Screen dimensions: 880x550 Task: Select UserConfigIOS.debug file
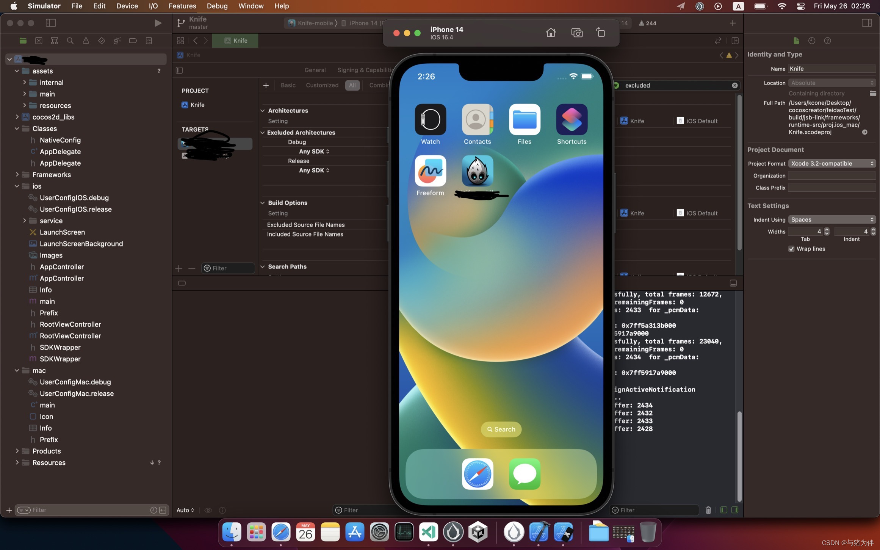coord(74,198)
